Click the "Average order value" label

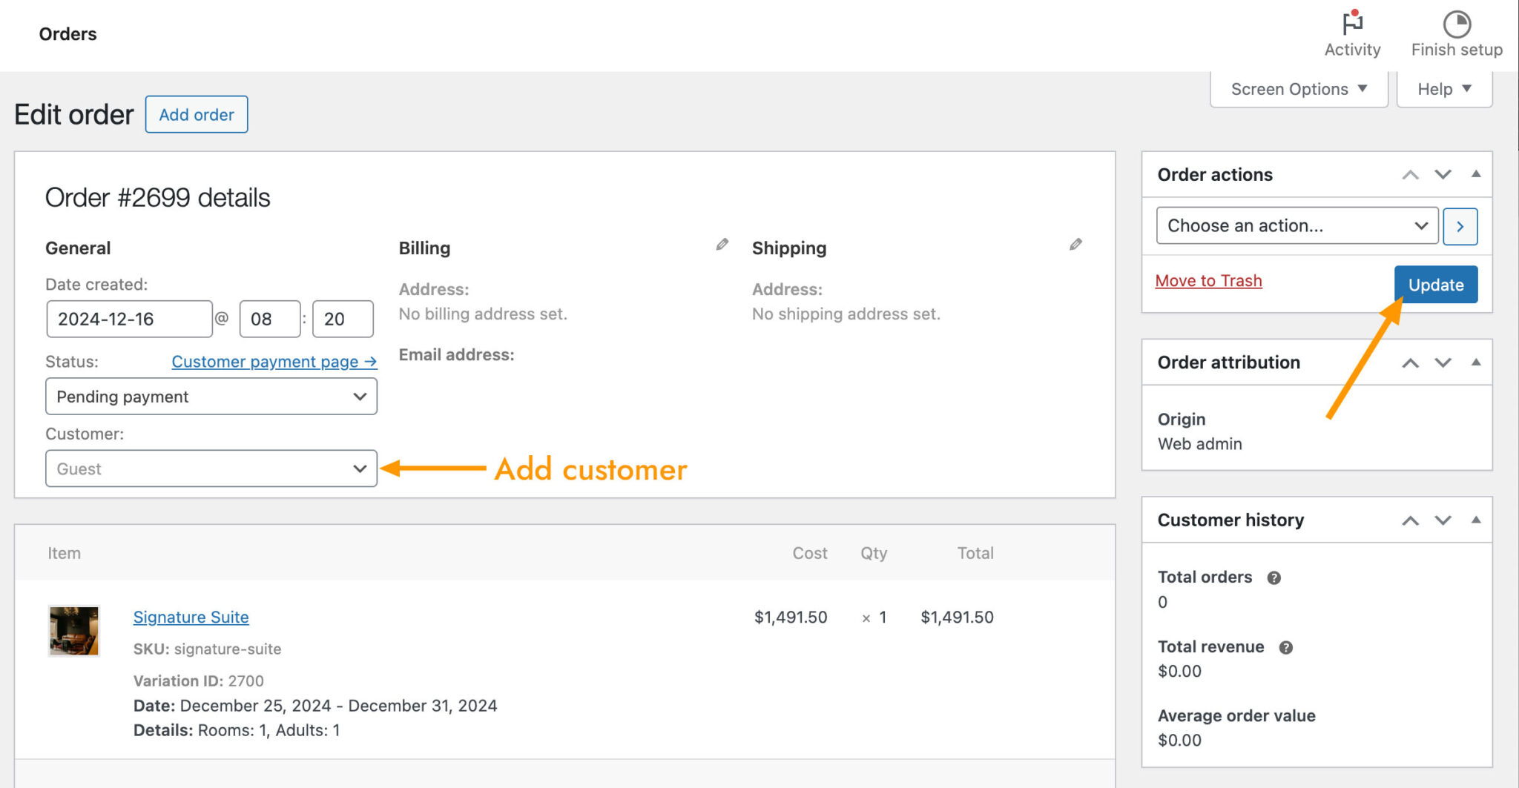[1236, 716]
